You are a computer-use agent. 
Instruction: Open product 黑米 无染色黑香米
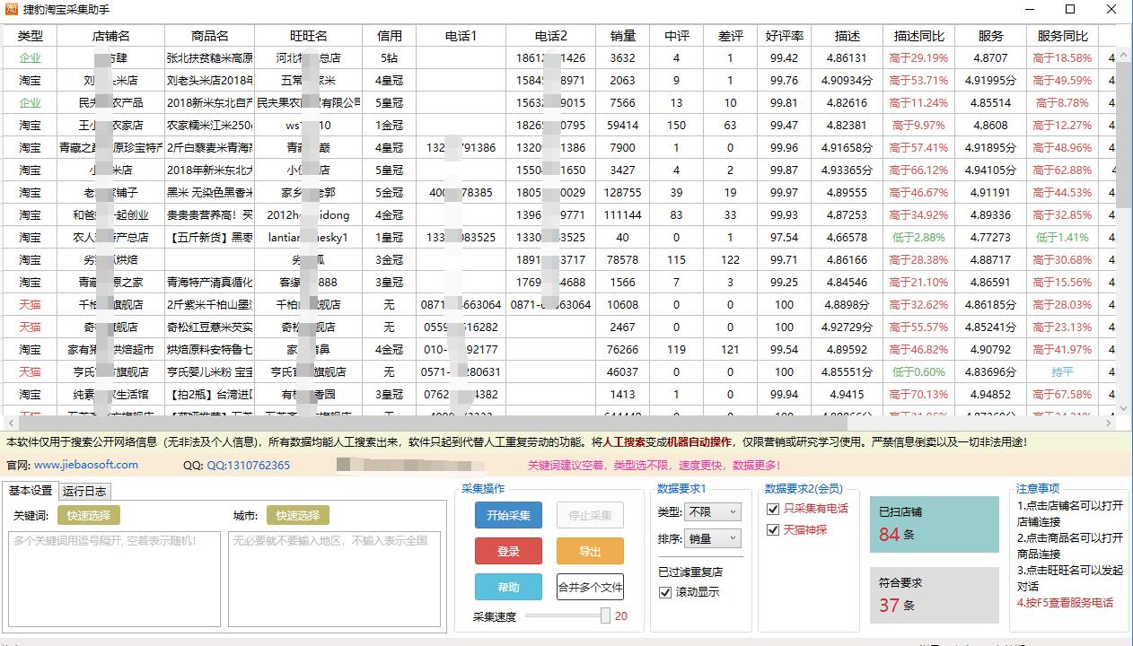point(210,192)
